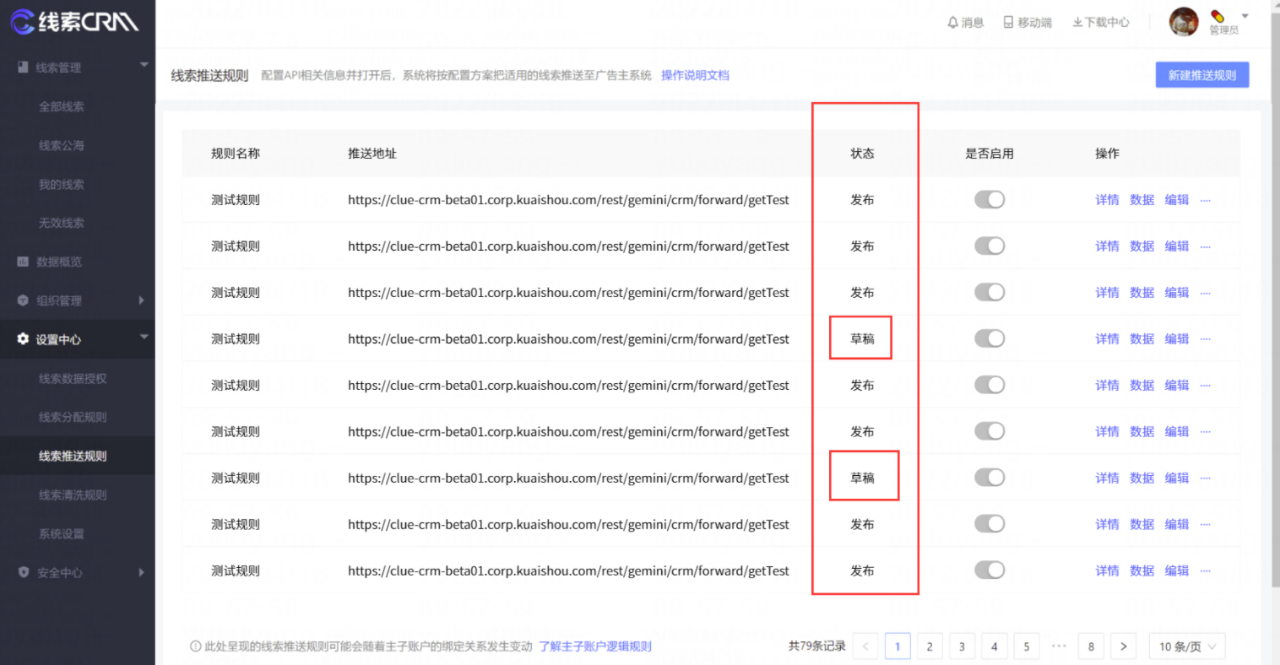The height and width of the screenshot is (665, 1280).
Task: Click the 移动端 mobile icon
Action: 1007,22
